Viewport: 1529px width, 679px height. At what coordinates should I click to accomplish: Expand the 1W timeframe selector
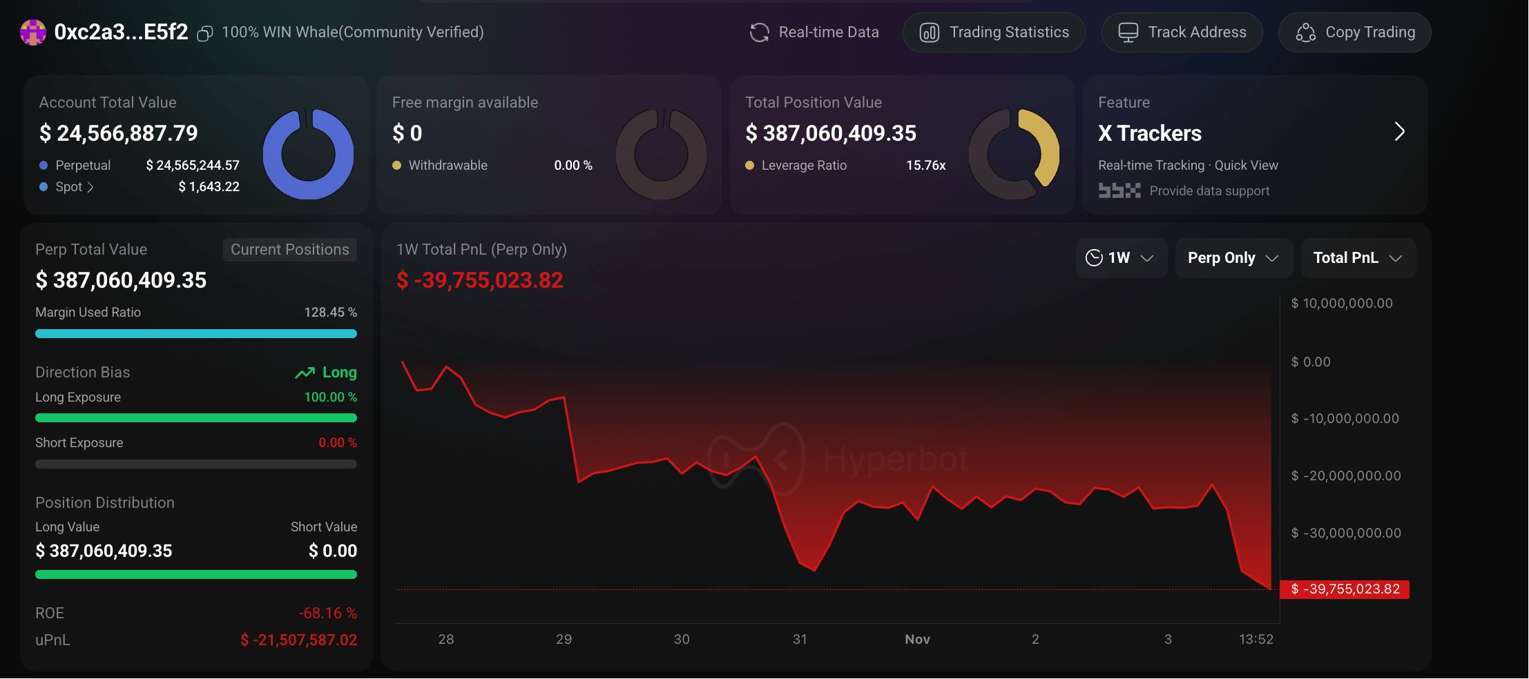(x=1121, y=257)
